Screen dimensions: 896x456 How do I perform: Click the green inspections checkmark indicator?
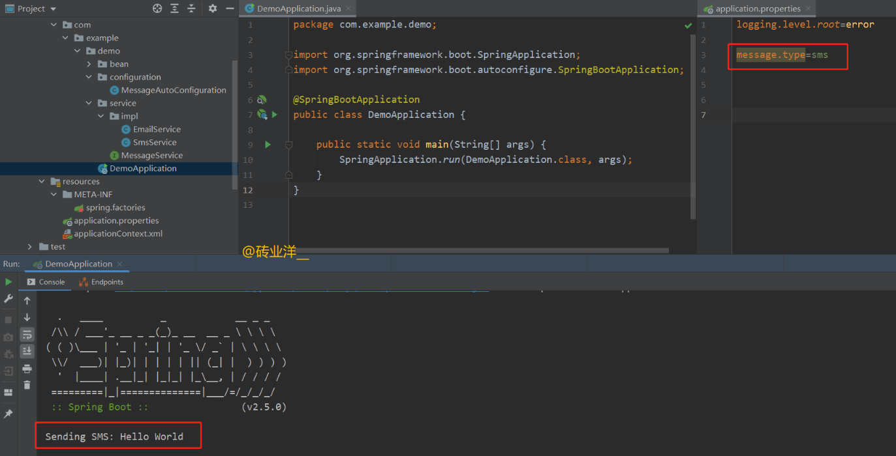click(x=688, y=25)
